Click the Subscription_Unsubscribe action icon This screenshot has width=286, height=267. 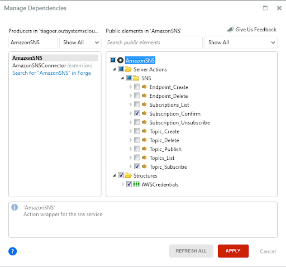[x=144, y=122]
